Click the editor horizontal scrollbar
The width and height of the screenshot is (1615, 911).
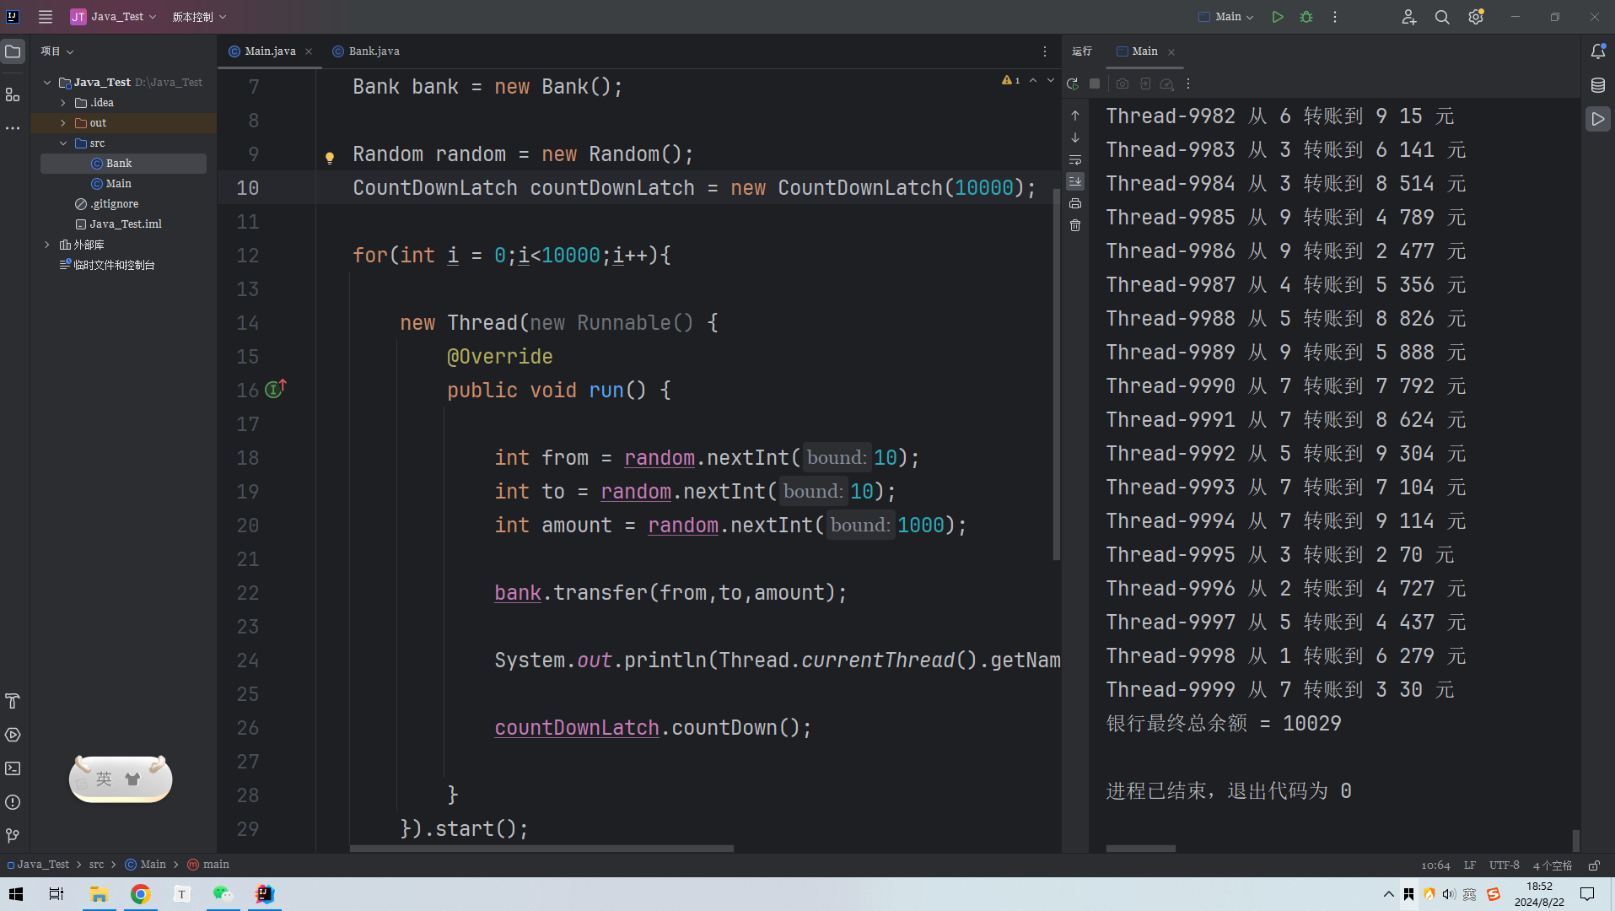(541, 848)
